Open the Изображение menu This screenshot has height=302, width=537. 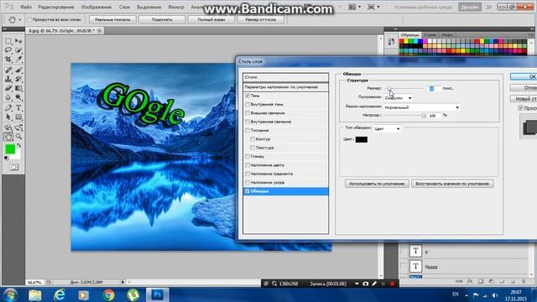[x=96, y=7]
